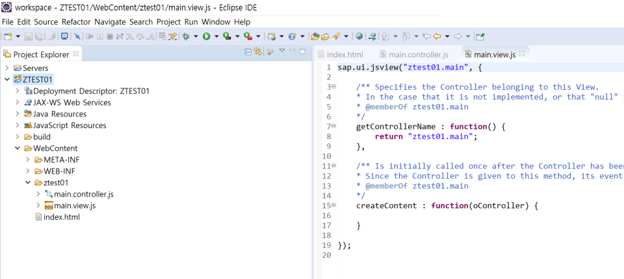Click the Coverage run icon
Screen dimensions: 624x279
click(x=227, y=36)
